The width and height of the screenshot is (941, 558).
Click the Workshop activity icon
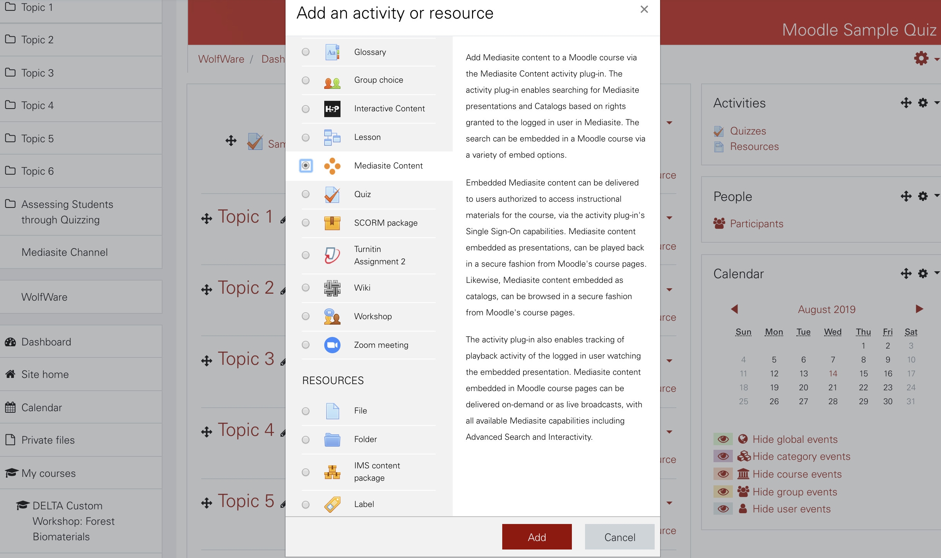[332, 316]
